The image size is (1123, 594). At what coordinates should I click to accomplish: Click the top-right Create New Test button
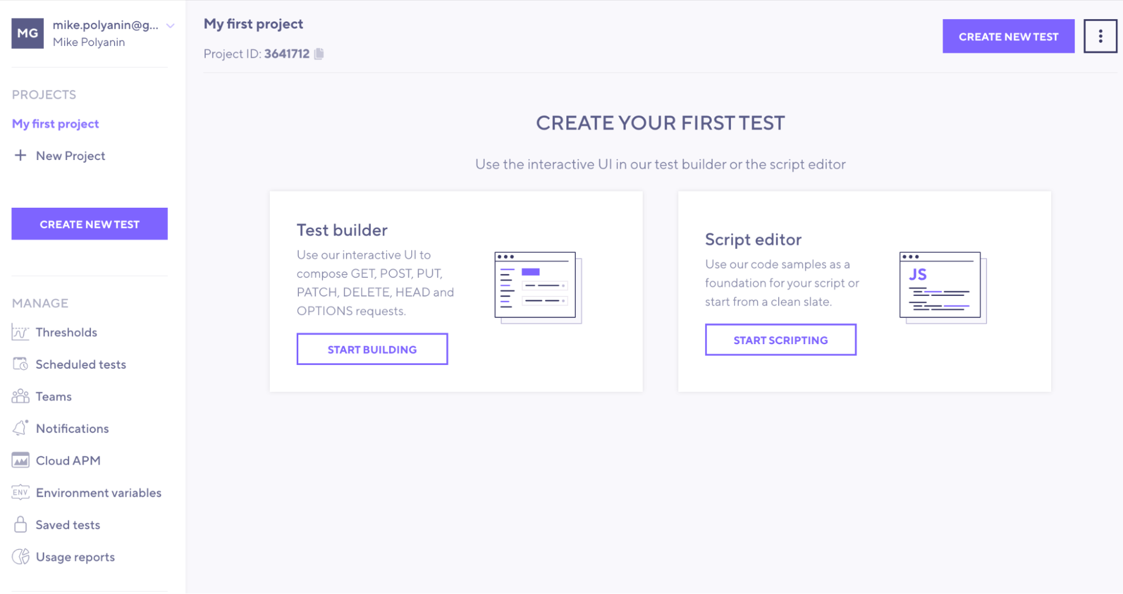click(x=1008, y=36)
